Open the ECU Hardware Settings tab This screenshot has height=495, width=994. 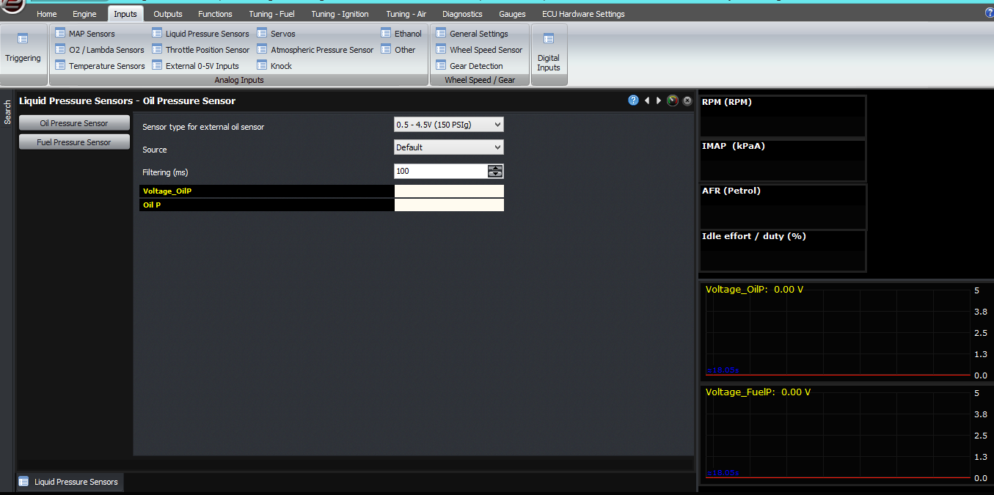click(583, 14)
